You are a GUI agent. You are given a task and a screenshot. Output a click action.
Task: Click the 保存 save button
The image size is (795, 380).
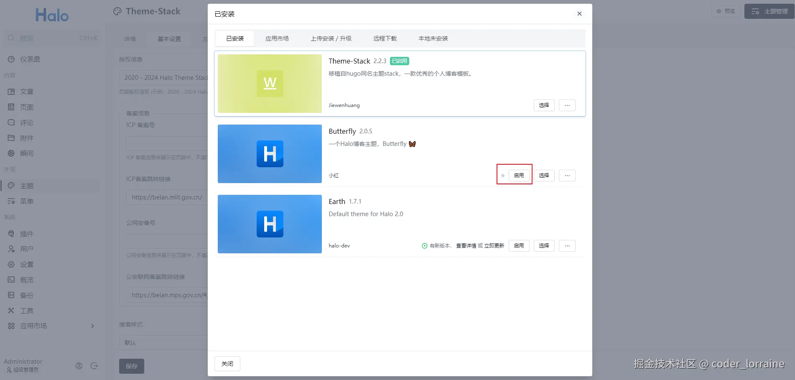[132, 366]
